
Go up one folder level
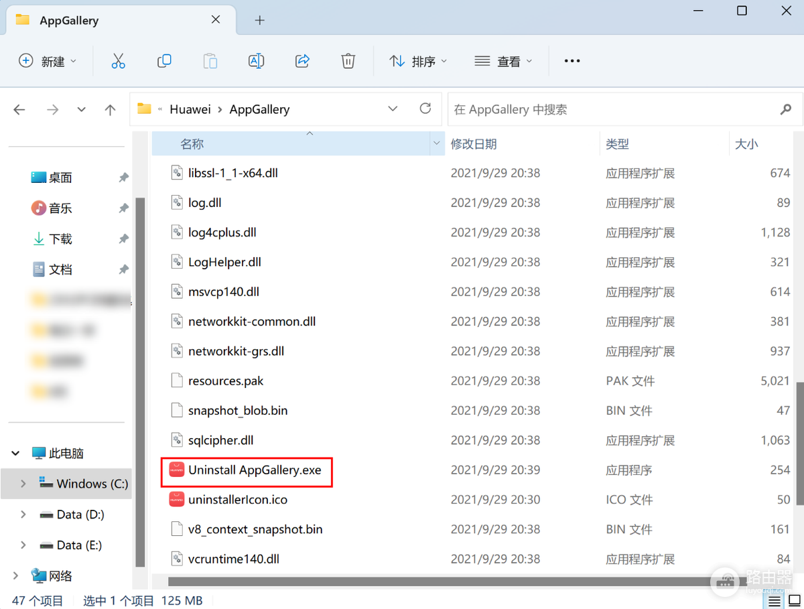(x=111, y=109)
